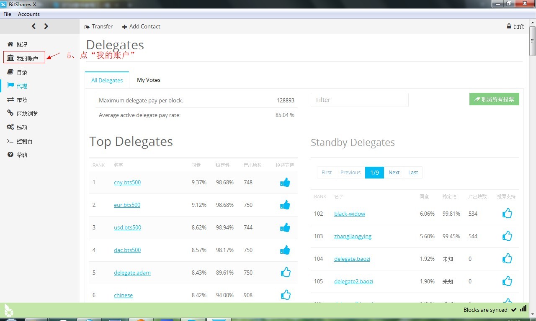
Task: Open the delegate.adam link
Action: (132, 273)
